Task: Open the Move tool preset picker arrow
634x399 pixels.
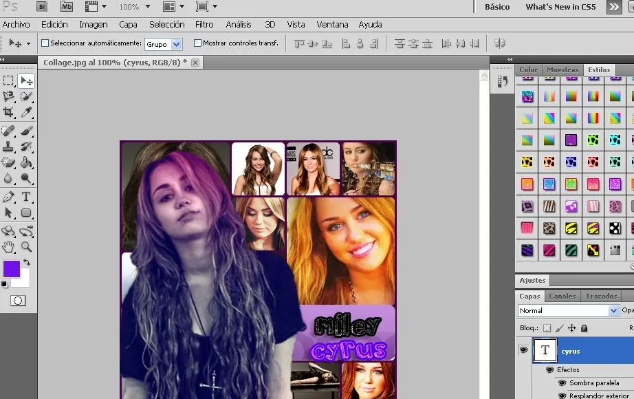Action: 28,43
